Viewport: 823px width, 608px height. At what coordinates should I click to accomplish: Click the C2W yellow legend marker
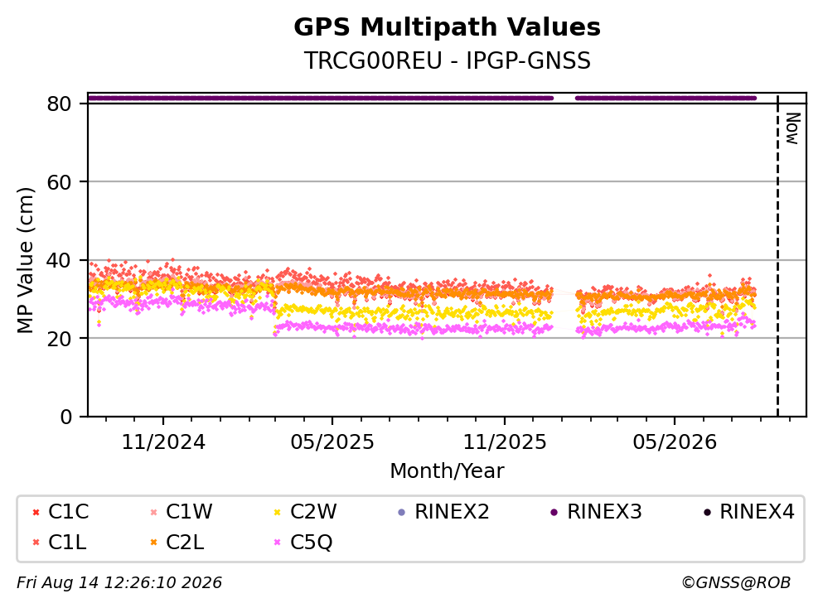[278, 512]
